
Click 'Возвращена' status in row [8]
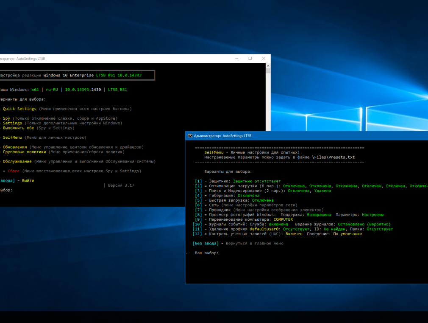pyautogui.click(x=319, y=215)
